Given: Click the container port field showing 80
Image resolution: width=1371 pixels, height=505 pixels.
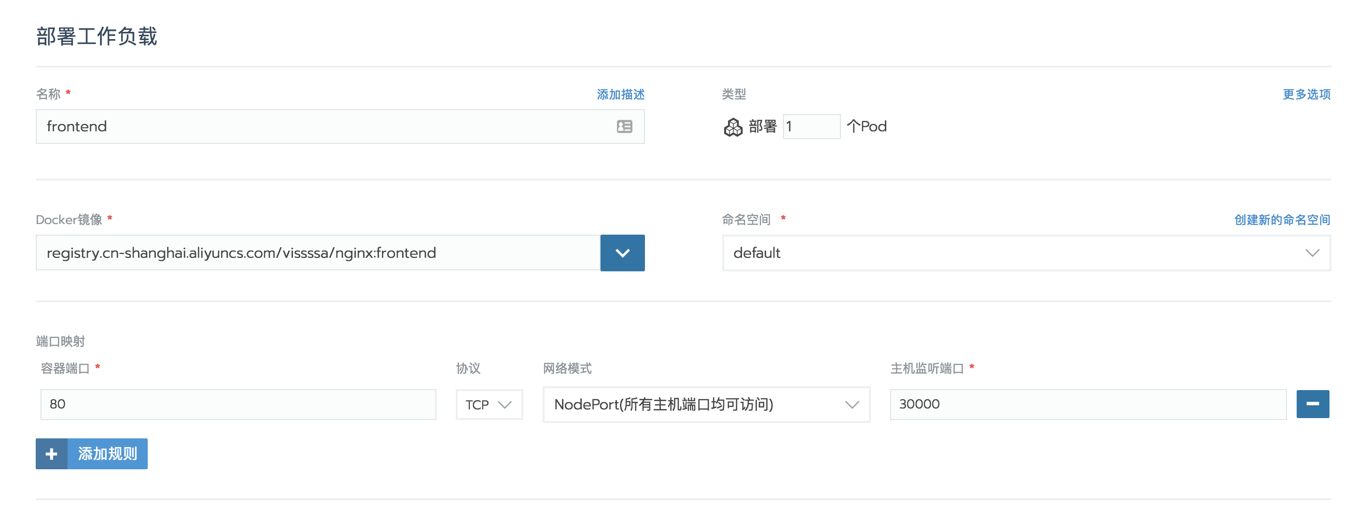Looking at the screenshot, I should [238, 405].
